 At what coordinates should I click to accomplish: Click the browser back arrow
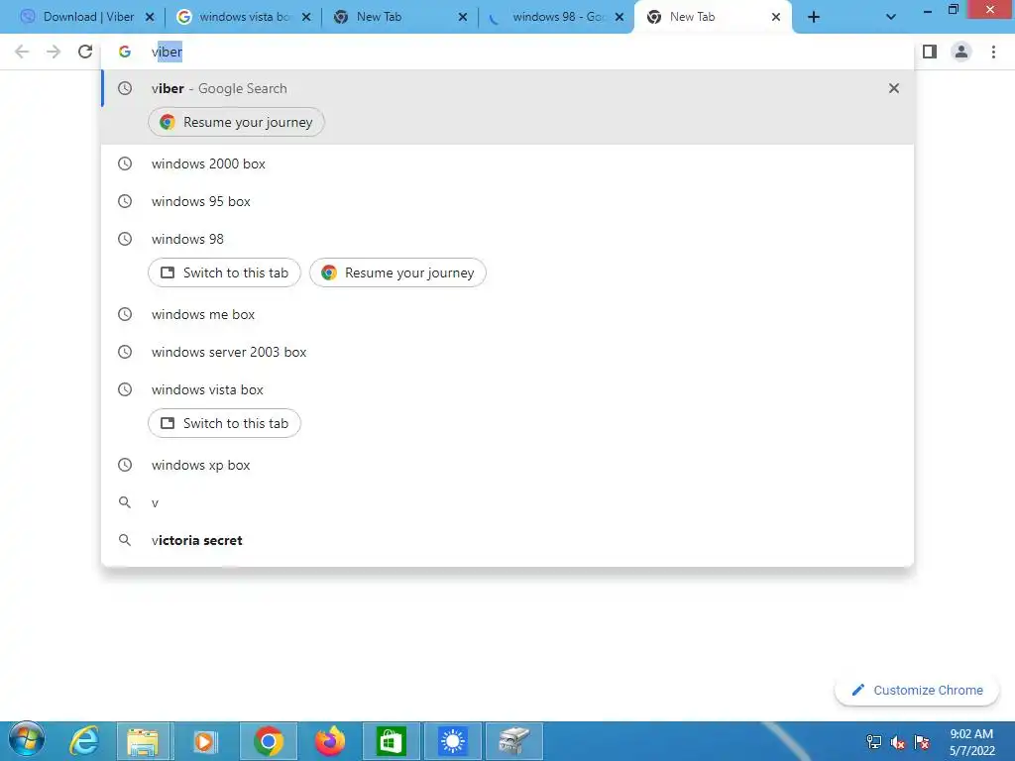(22, 52)
